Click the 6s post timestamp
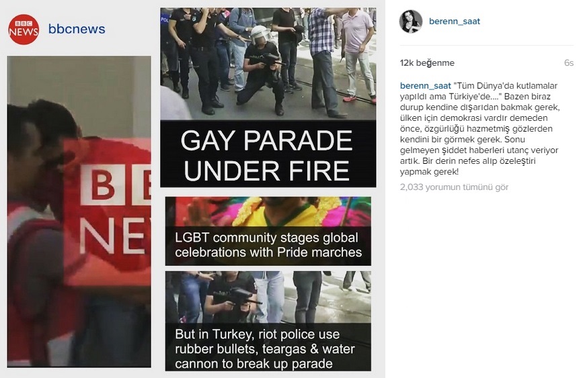Screen dimensions: 577x378 click(x=568, y=63)
